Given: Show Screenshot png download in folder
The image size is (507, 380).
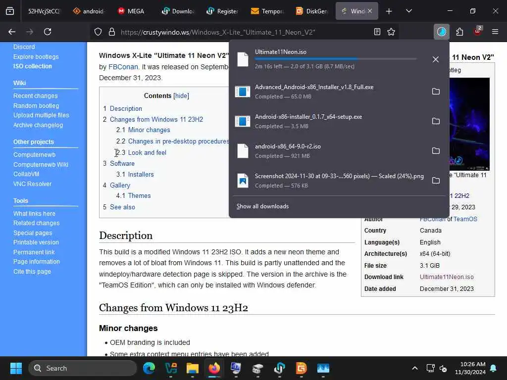Looking at the screenshot, I should pyautogui.click(x=436, y=181).
